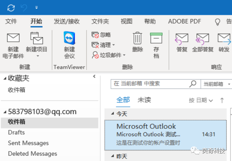Image resolution: width=232 pixels, height=161 pixels.
Task: Open the 清理 dropdown arrow
Action: tap(114, 45)
